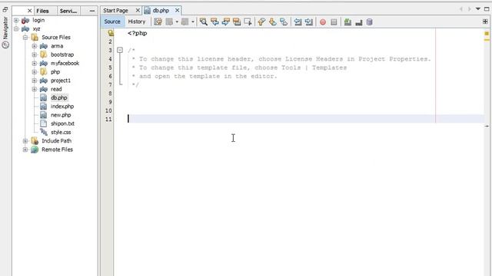Collapse the comment code fold at line 3
This screenshot has height=276, width=492.
click(120, 50)
